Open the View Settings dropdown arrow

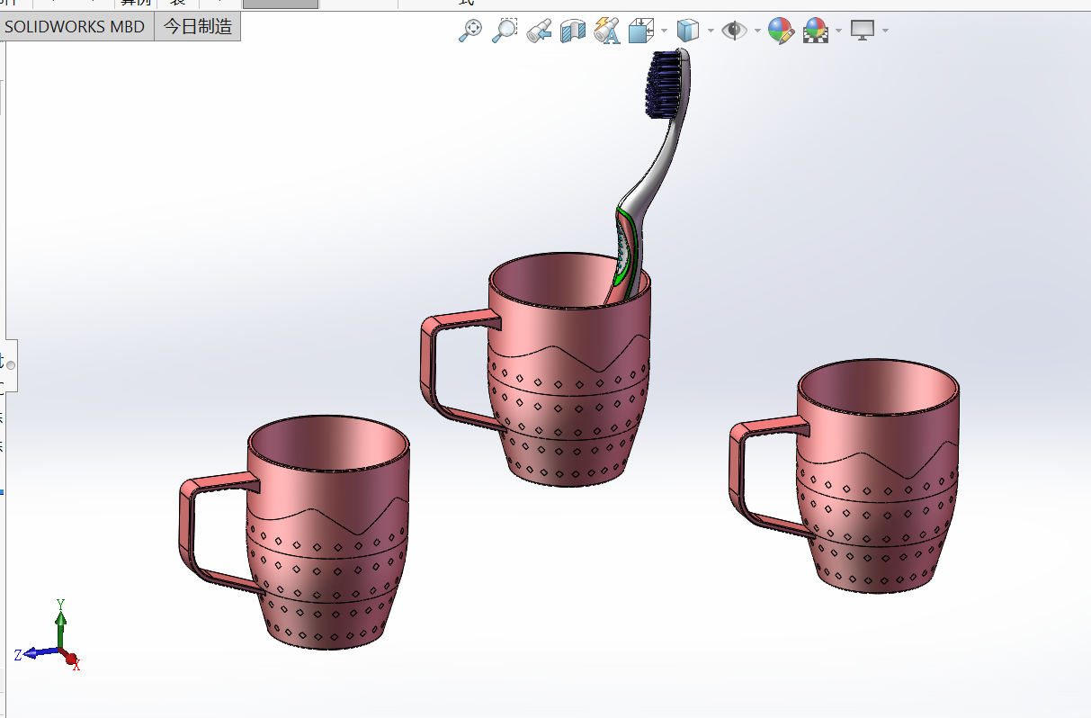pos(885,31)
